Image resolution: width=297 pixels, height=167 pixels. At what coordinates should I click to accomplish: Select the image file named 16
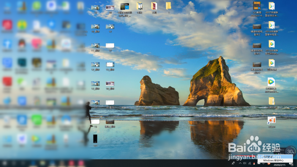pos(110,9)
